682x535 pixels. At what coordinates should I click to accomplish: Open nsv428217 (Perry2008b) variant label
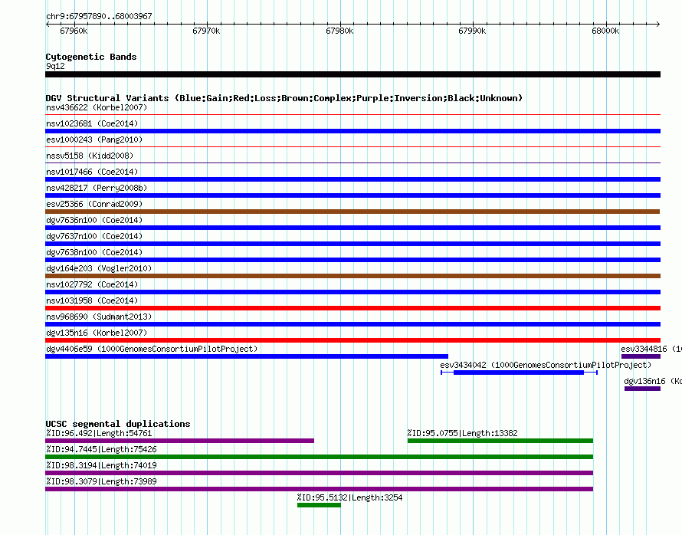[x=97, y=188]
